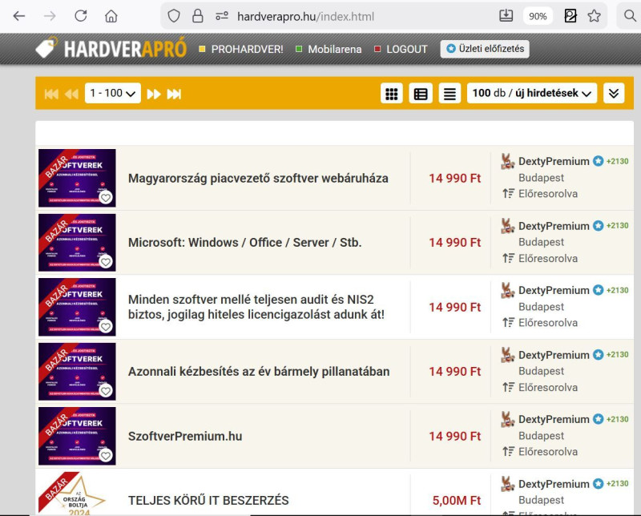Click thumbnail of Magyarország piacvezető ad
Screen dimensions: 641x516
click(x=77, y=178)
